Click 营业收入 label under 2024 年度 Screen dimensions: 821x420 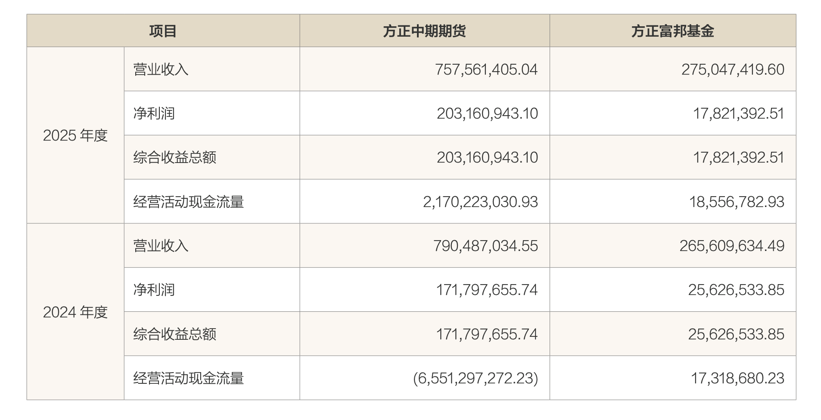coord(161,246)
